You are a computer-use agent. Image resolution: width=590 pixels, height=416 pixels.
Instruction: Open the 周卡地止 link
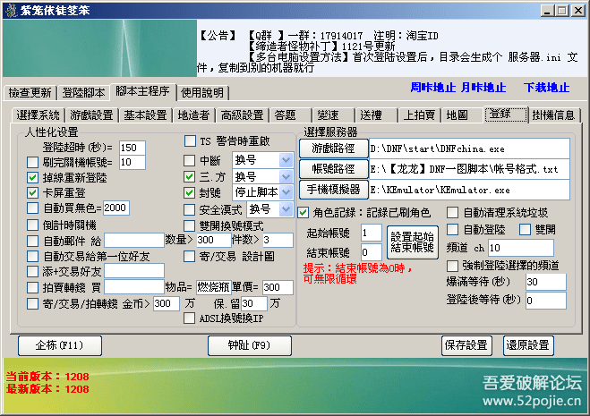[x=432, y=88]
